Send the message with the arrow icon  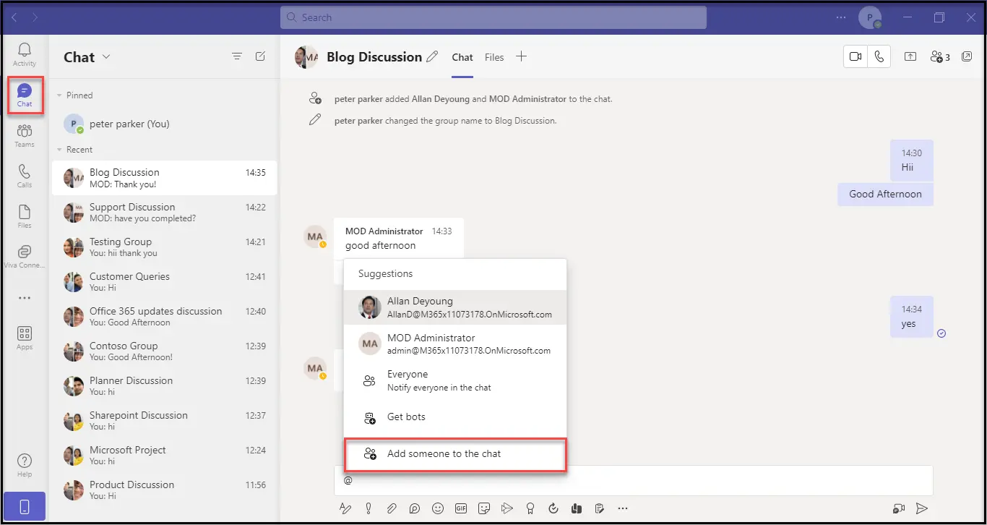pos(922,508)
